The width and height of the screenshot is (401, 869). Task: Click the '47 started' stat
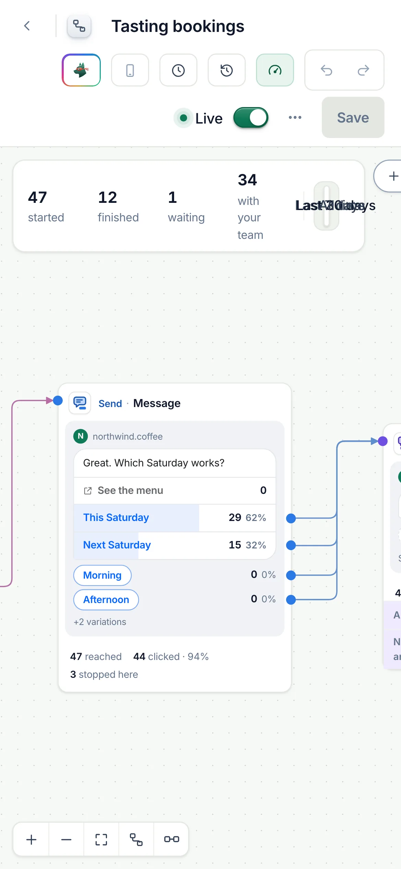click(46, 207)
